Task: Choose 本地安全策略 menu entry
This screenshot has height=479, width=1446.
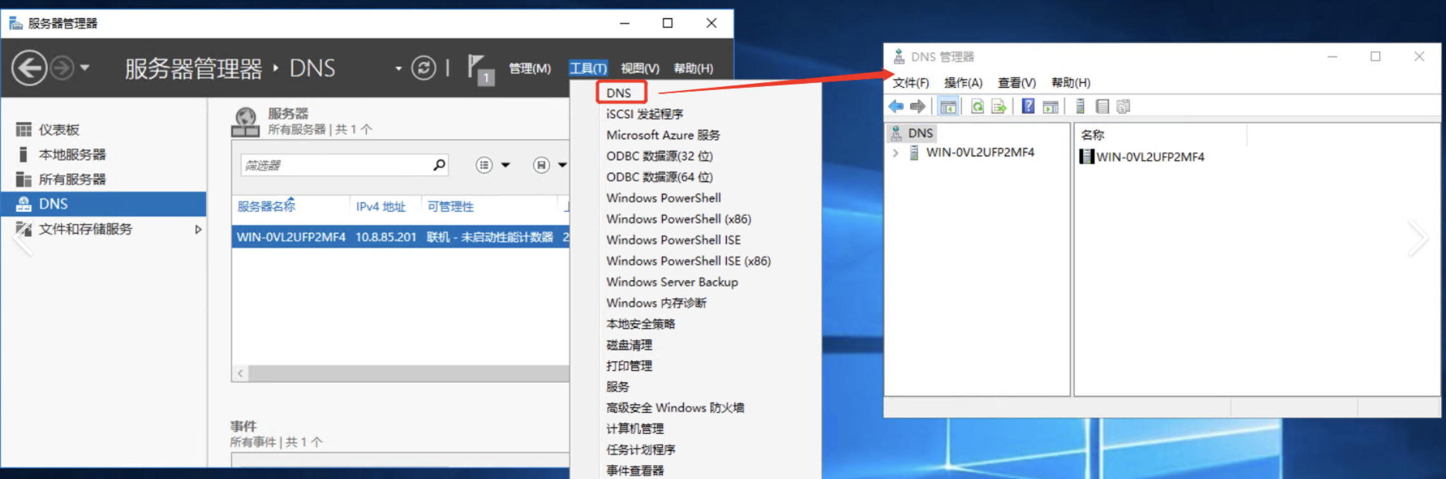Action: [x=640, y=324]
